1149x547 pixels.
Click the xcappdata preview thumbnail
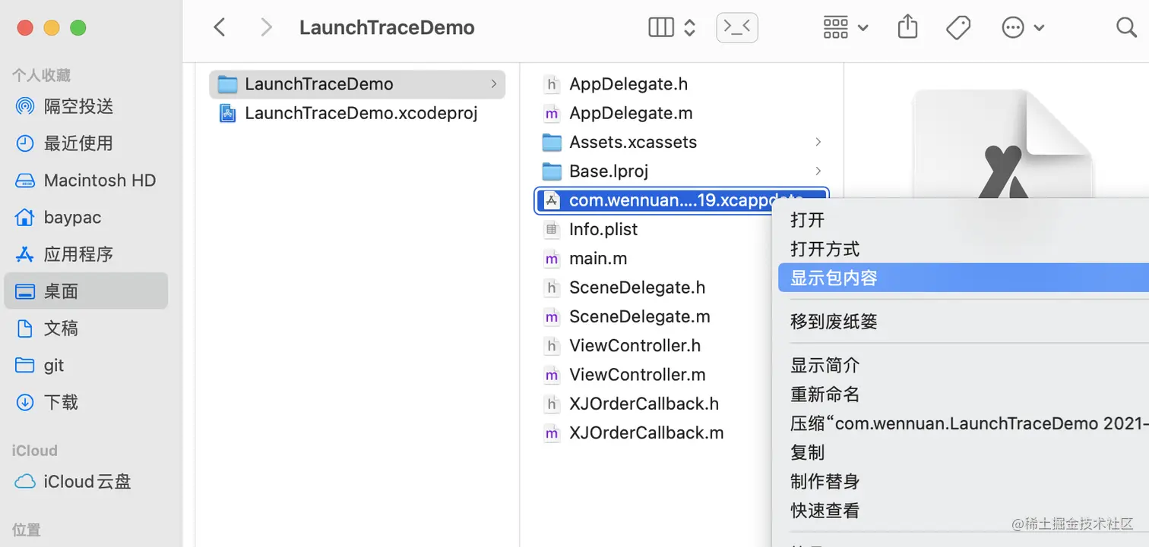[x=1003, y=144]
